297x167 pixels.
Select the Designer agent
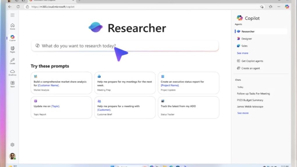[x=246, y=39]
